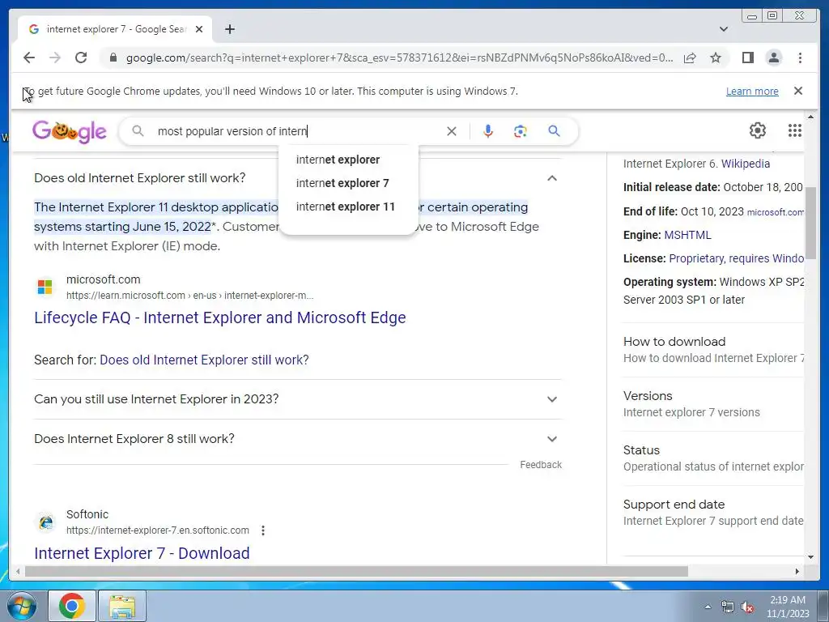Open MSHTML engine link
Image resolution: width=829 pixels, height=622 pixels.
click(x=687, y=235)
